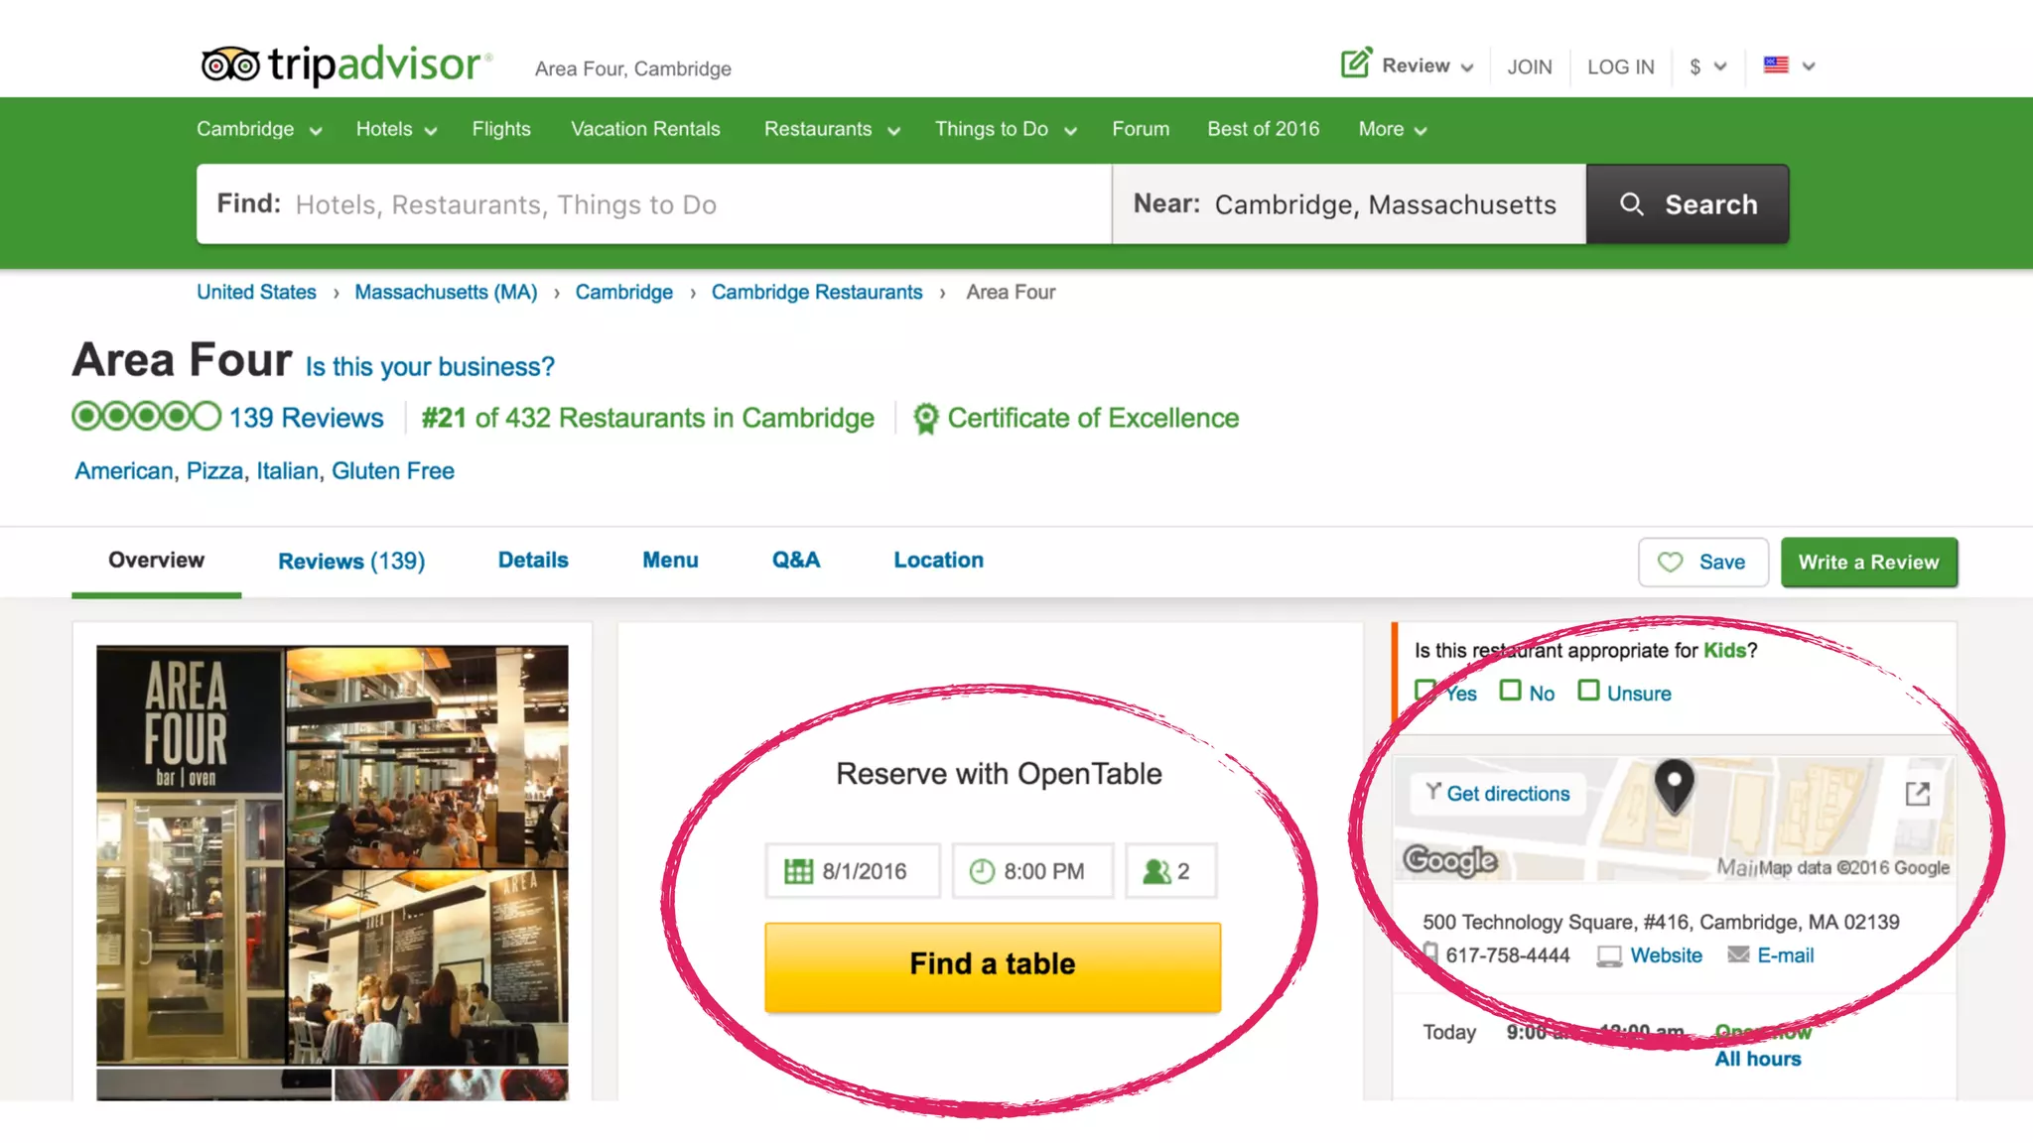Click the map location pin marker

click(1674, 784)
